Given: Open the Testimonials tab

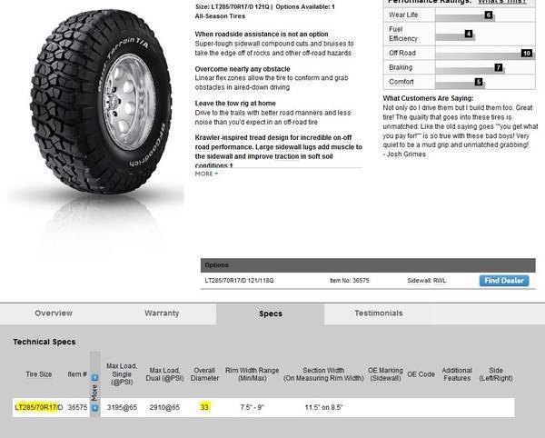Looking at the screenshot, I should tap(379, 314).
